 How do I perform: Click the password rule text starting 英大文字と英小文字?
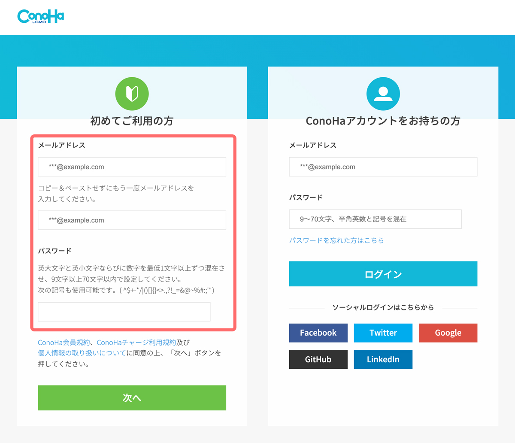click(x=131, y=273)
